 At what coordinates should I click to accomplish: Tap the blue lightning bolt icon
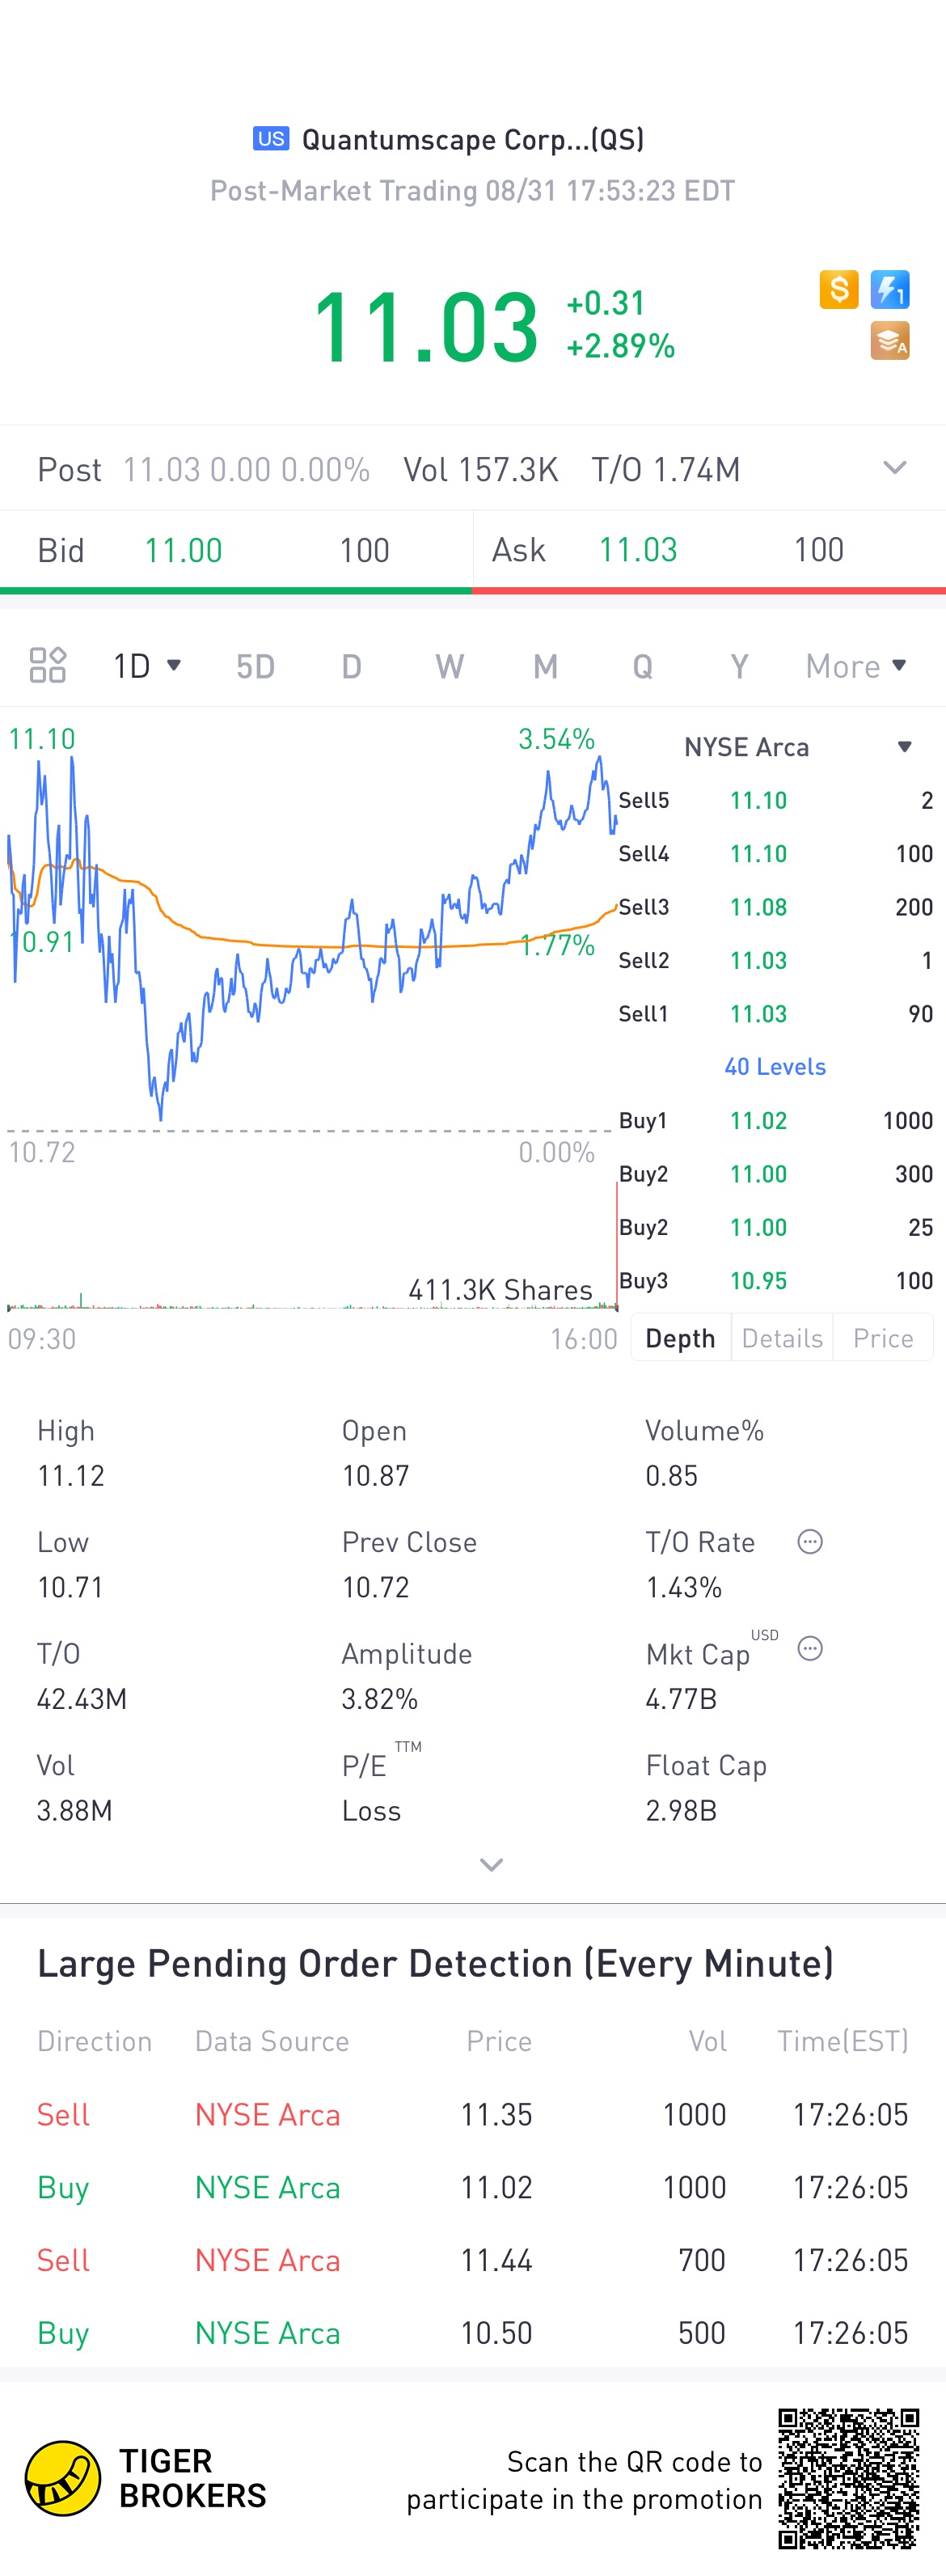[889, 290]
